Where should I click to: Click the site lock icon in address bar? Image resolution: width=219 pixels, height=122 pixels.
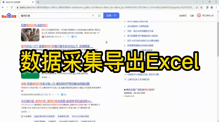pyautogui.click(x=17, y=7)
